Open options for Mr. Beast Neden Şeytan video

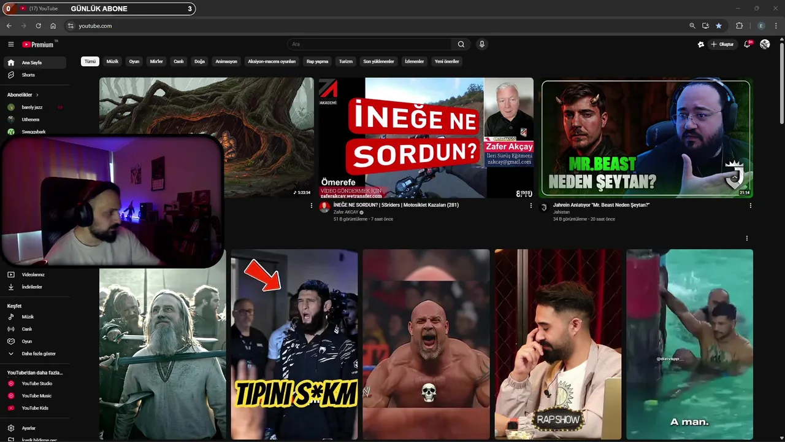750,206
